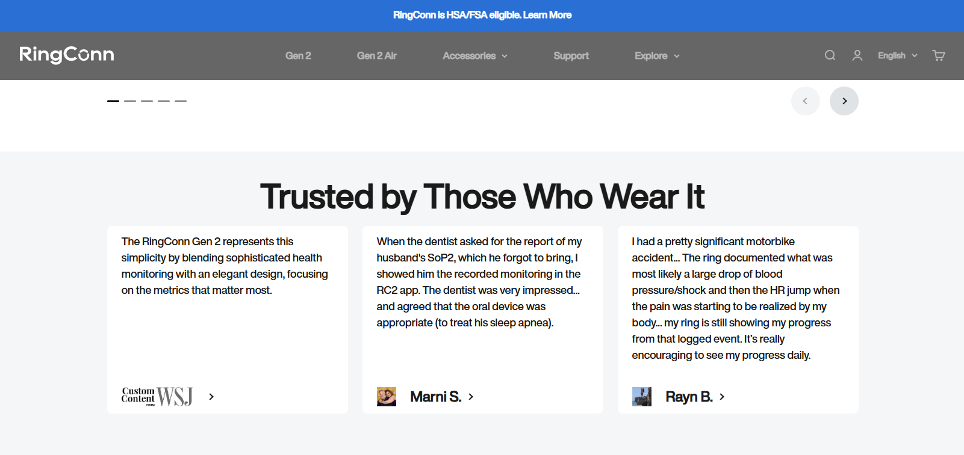Open the Gen 2 Air menu item
964x455 pixels.
click(x=376, y=56)
